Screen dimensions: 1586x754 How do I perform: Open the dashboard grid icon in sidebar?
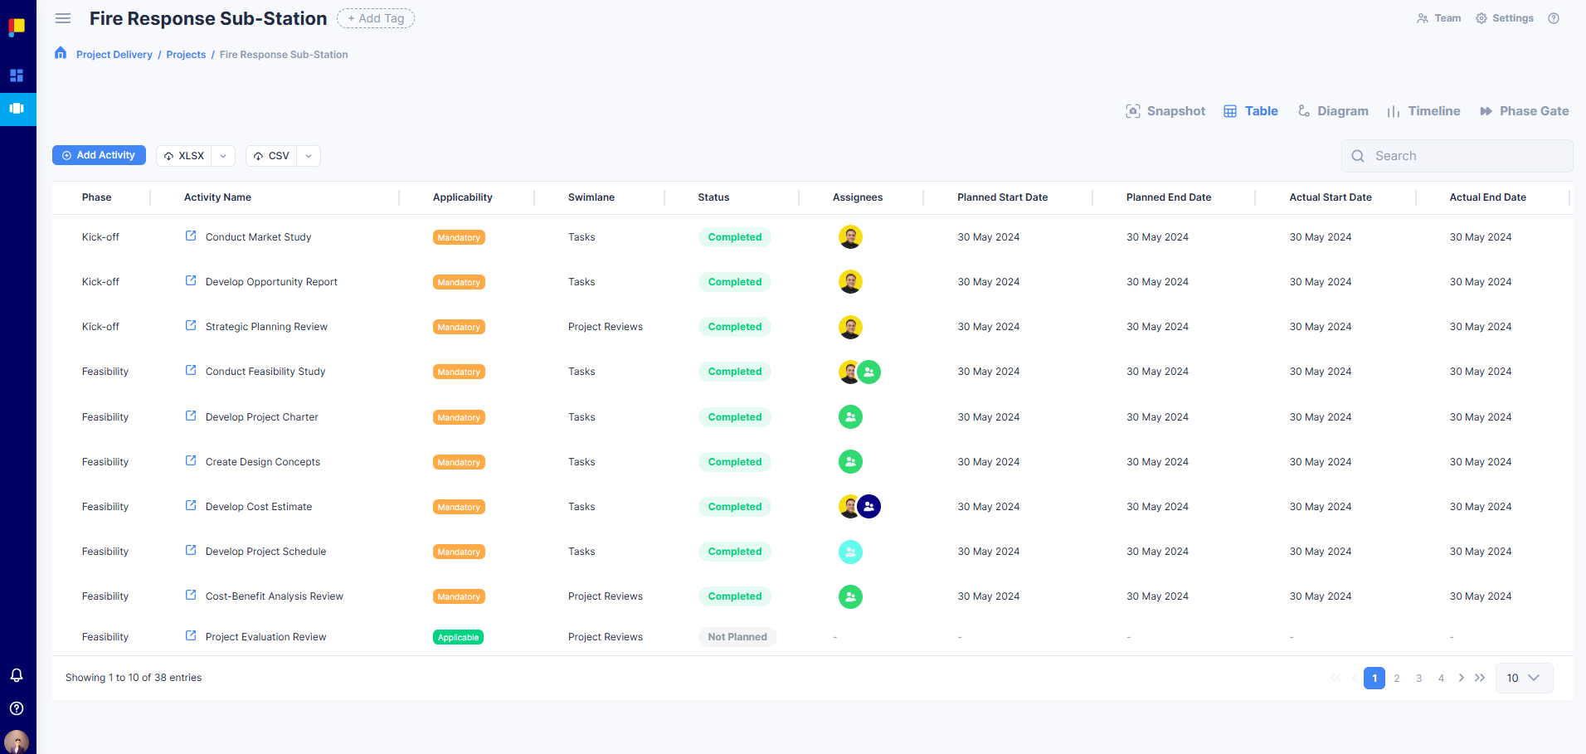tap(17, 75)
